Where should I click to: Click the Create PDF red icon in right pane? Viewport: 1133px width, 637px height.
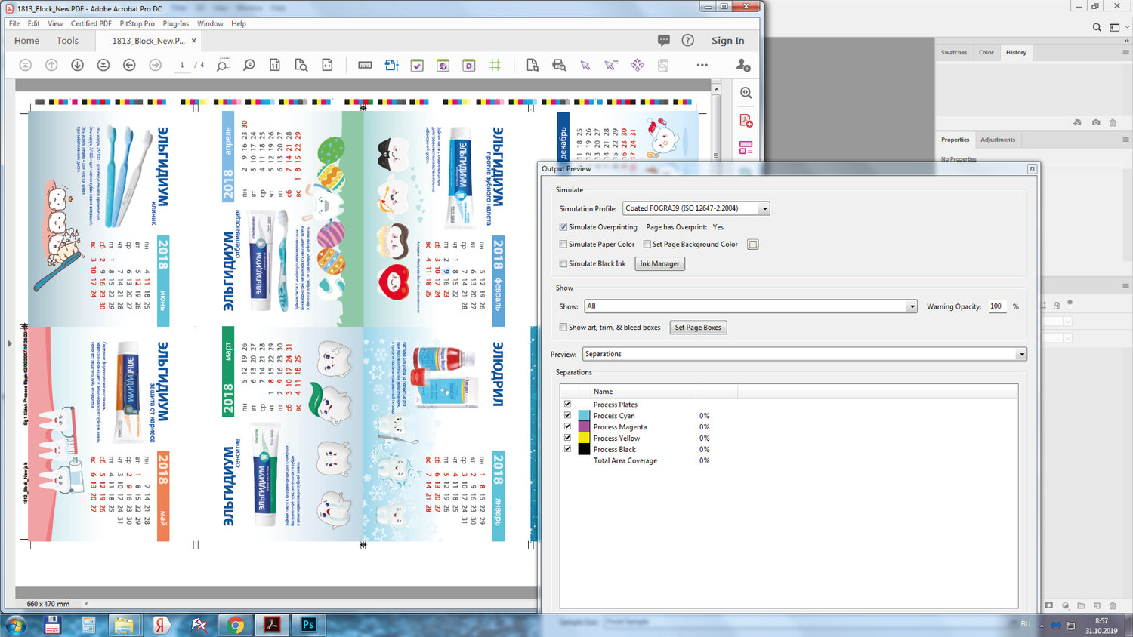click(x=746, y=120)
